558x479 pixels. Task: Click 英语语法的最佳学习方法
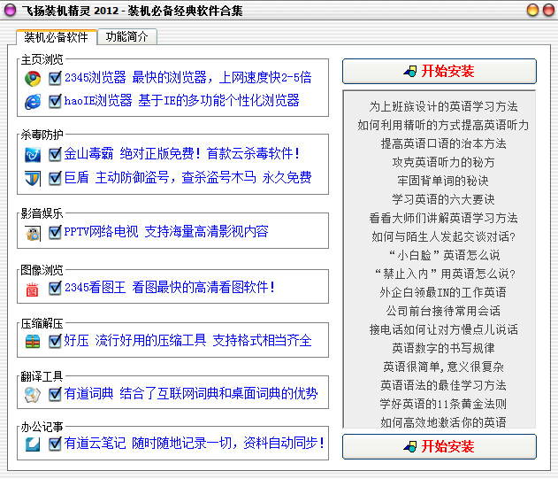tap(443, 385)
